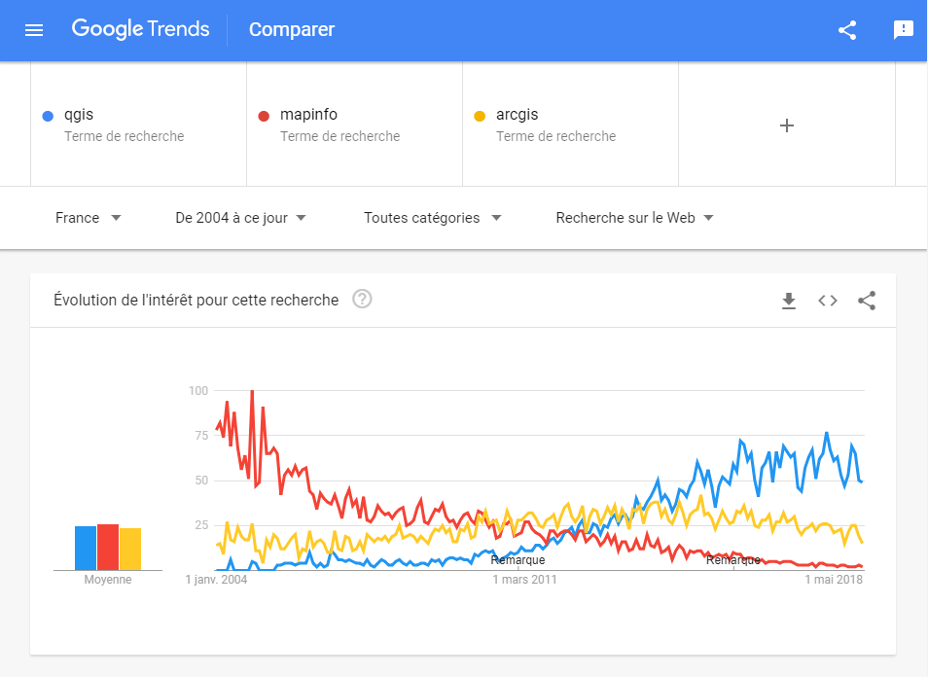Share the interest evolution chart
The height and width of the screenshot is (677, 928).
click(867, 301)
